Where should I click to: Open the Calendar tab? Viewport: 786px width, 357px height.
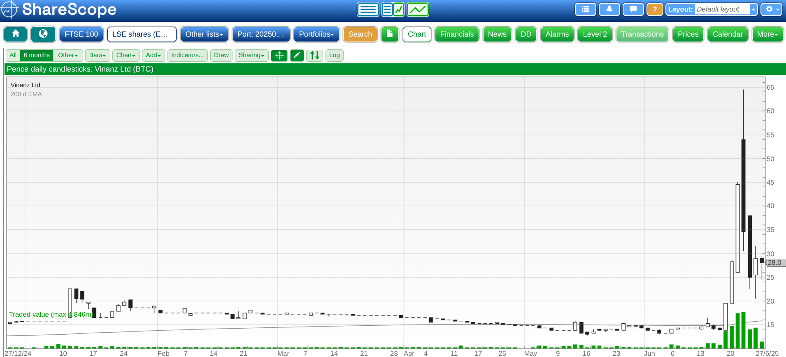click(728, 34)
